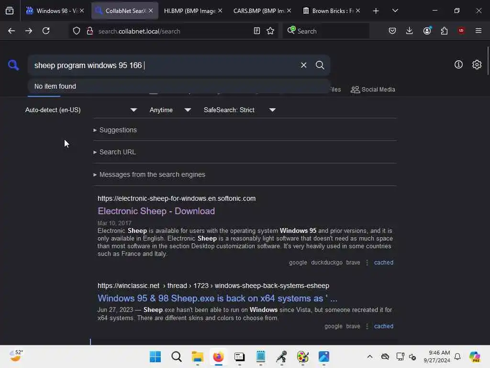Open the window-shaped app on the taskbar
This screenshot has width=490, height=368.
pyautogui.click(x=240, y=356)
